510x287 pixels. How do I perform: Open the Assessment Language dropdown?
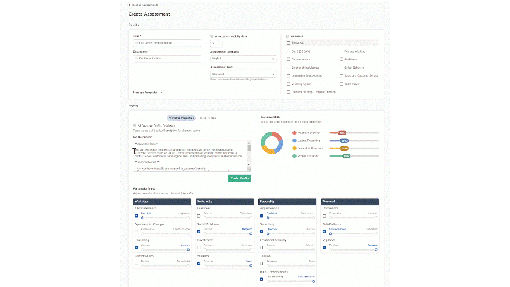(x=243, y=59)
